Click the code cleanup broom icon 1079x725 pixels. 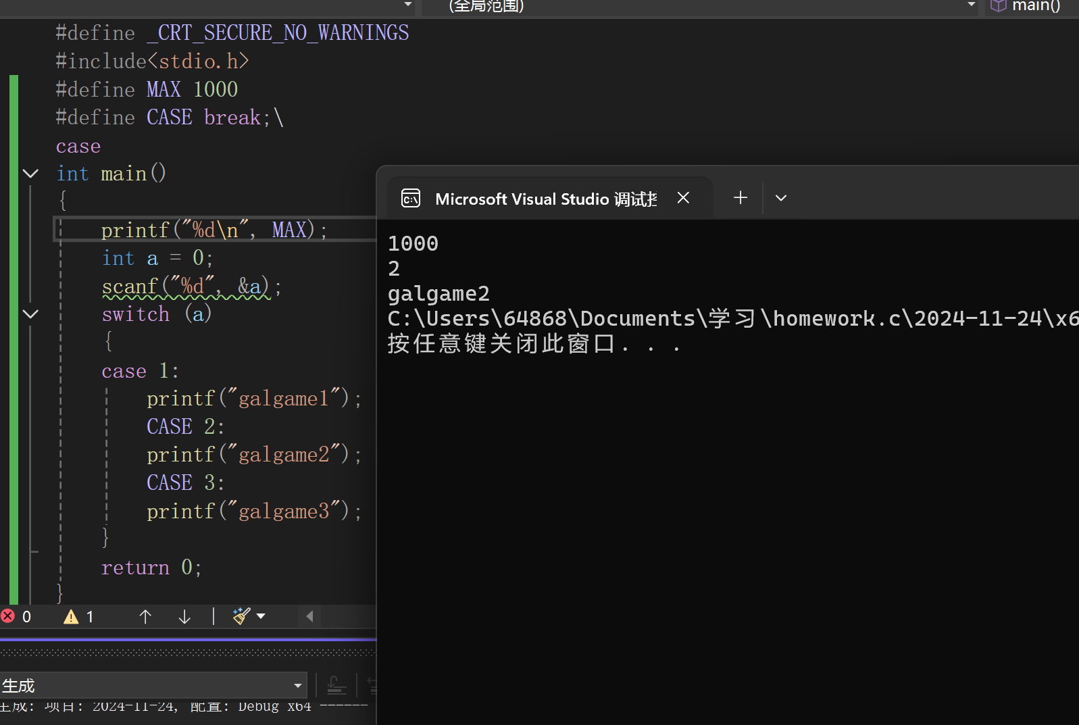[x=242, y=616]
